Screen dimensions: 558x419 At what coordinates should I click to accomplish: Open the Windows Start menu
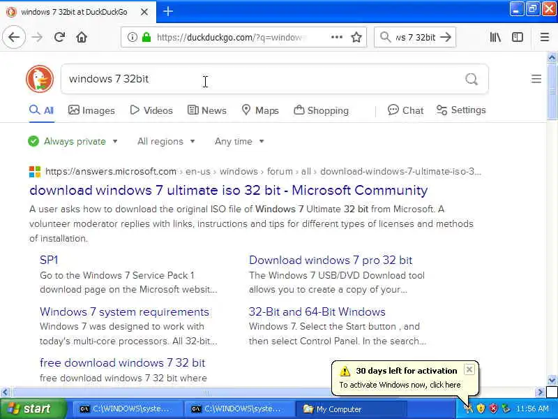point(33,409)
